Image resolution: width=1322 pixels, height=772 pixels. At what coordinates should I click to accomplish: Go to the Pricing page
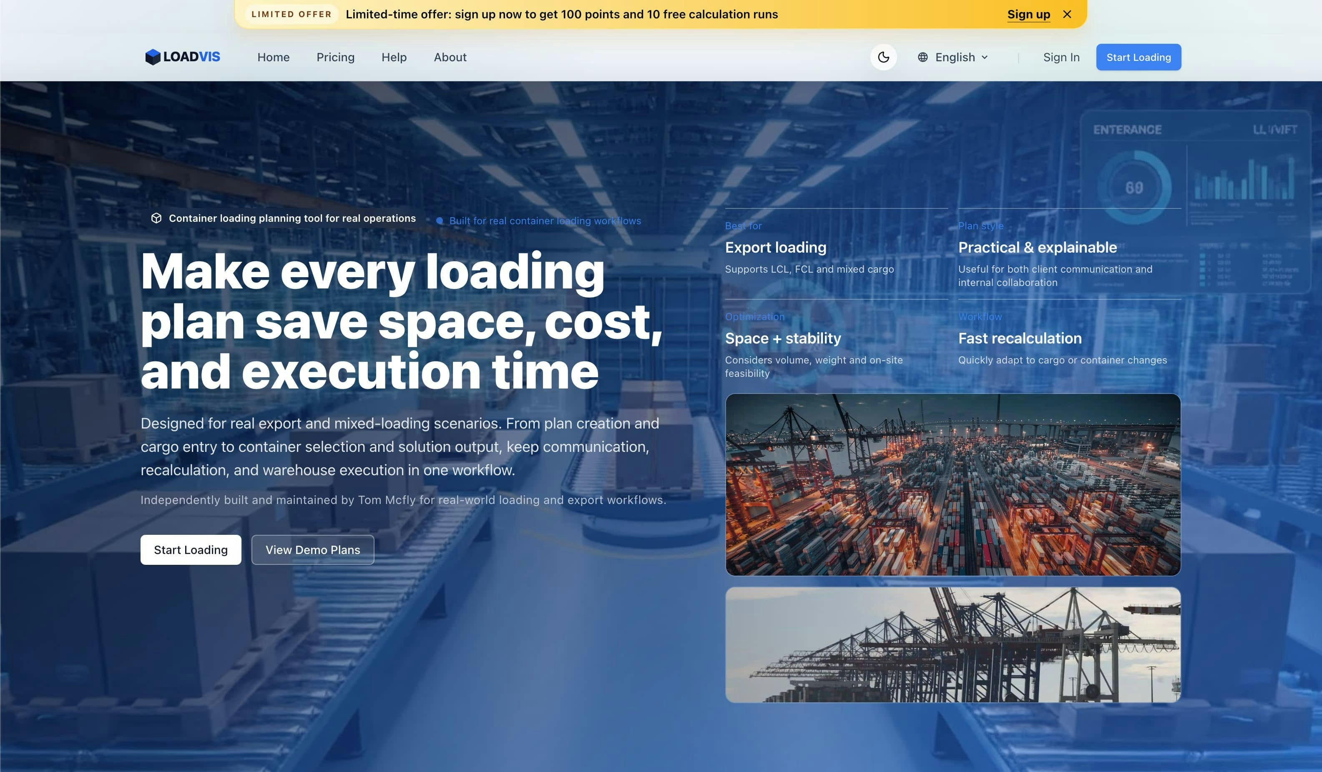pyautogui.click(x=335, y=57)
